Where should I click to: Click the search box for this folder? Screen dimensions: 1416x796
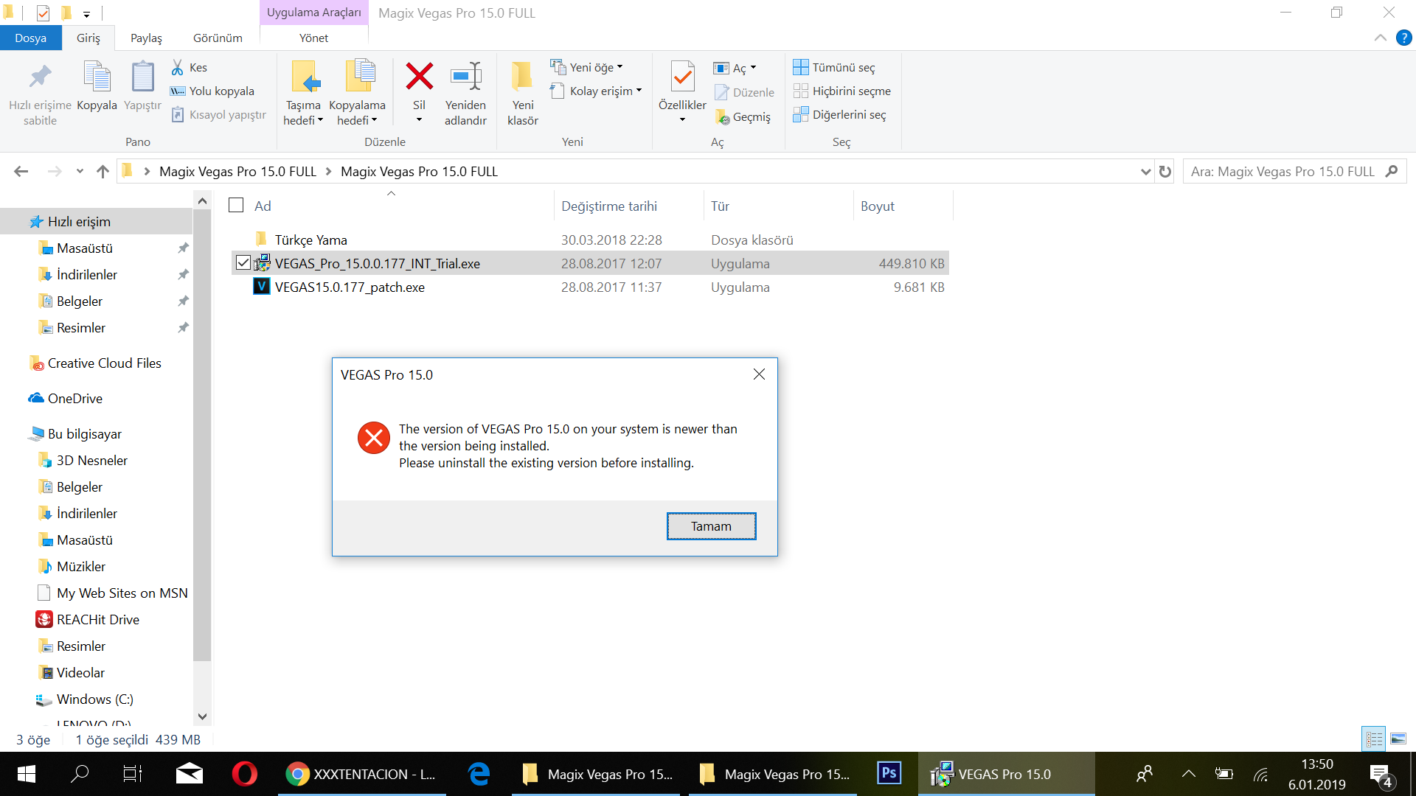1294,172
